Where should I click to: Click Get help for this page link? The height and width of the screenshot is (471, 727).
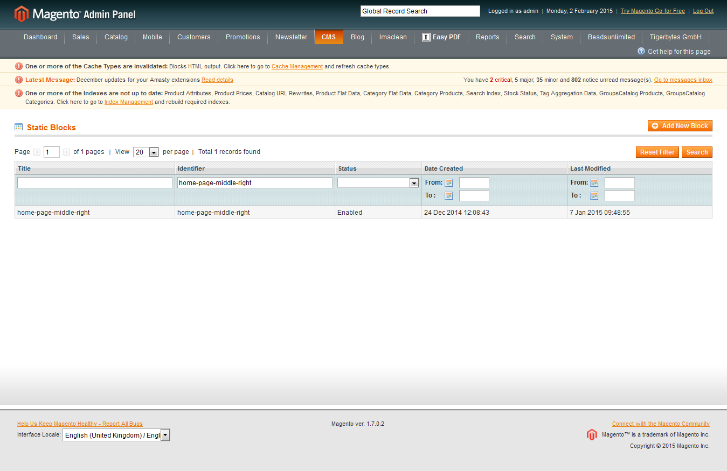click(x=679, y=52)
